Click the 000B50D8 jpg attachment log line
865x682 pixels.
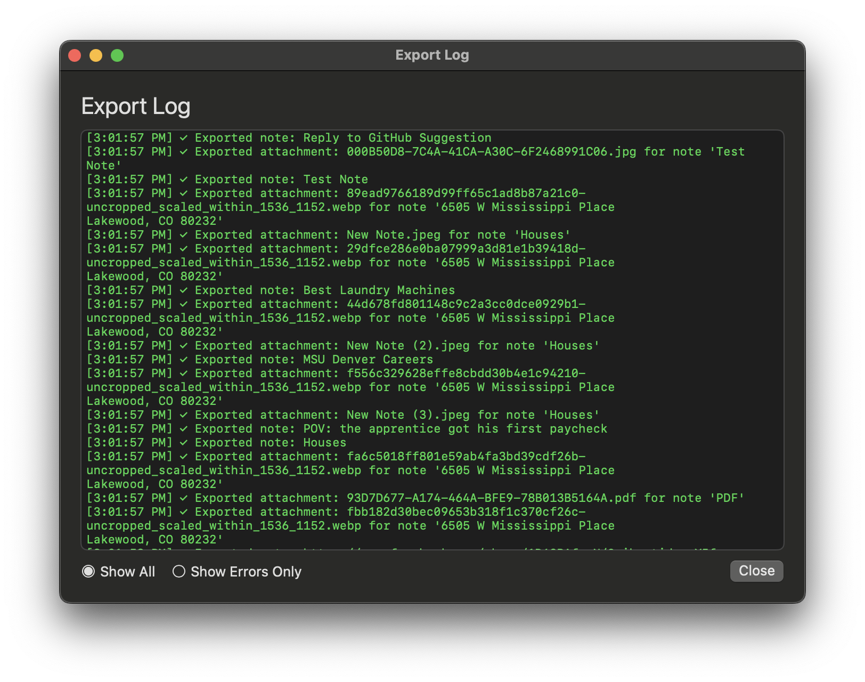coord(415,159)
